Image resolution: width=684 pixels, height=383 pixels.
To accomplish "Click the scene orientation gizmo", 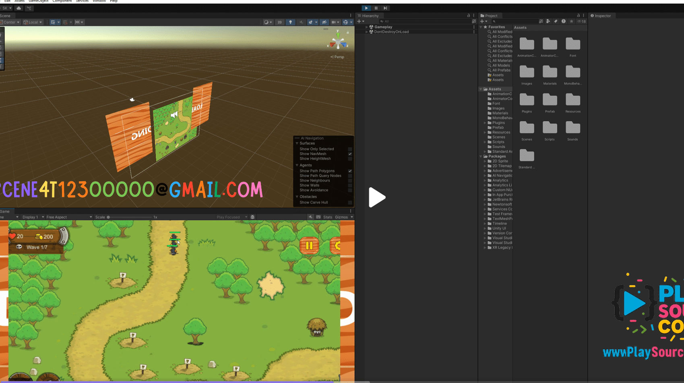I will pyautogui.click(x=338, y=41).
